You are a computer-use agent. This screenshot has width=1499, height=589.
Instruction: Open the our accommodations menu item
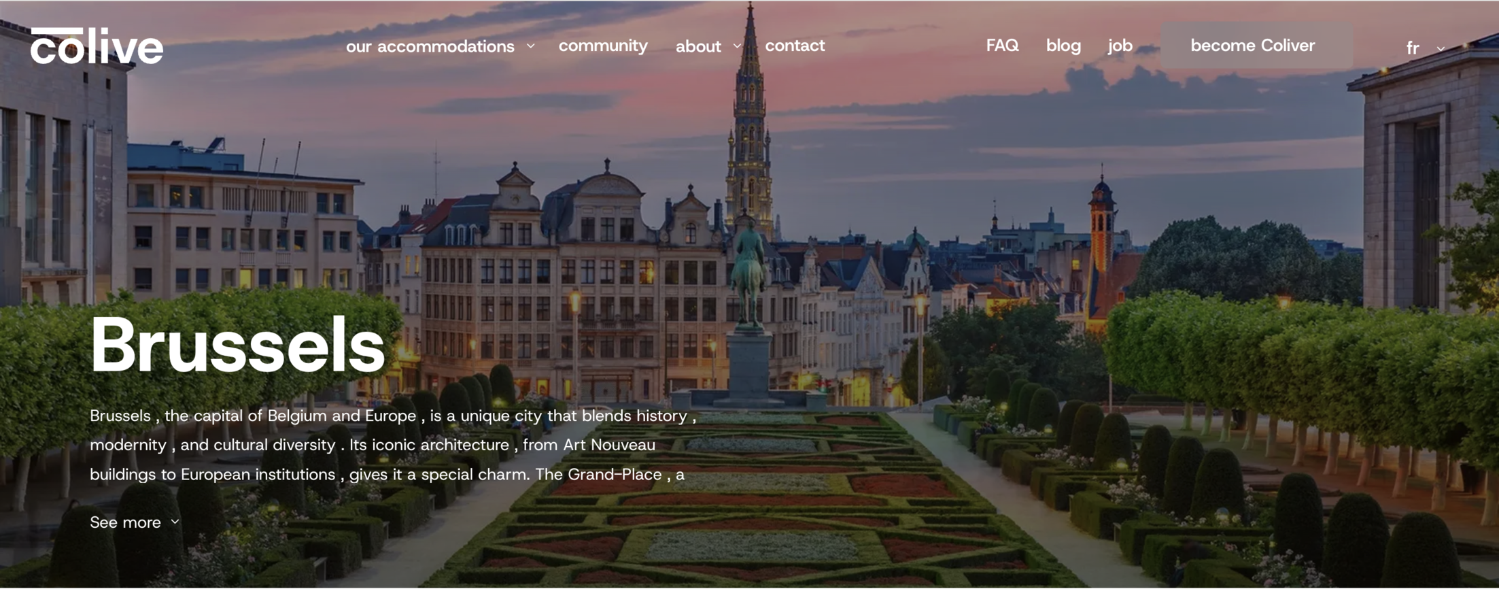pos(430,46)
